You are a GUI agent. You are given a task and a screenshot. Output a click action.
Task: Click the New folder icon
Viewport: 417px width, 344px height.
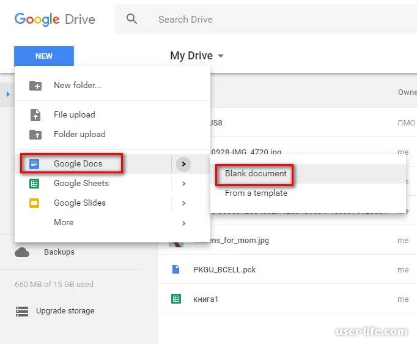coord(35,86)
